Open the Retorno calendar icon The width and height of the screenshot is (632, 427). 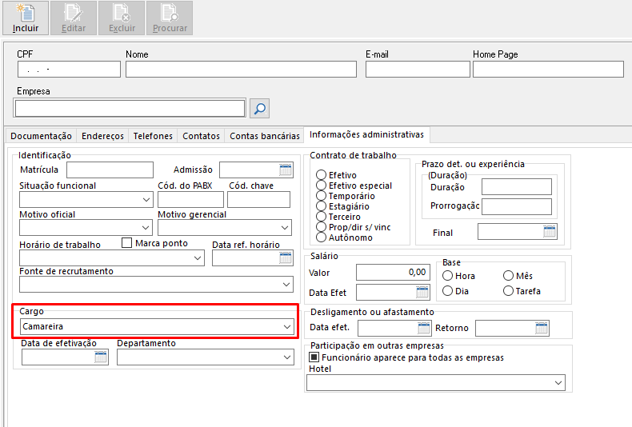coord(542,328)
